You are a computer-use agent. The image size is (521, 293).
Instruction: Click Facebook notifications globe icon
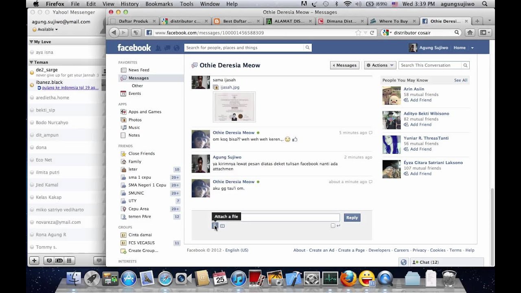[x=176, y=48]
